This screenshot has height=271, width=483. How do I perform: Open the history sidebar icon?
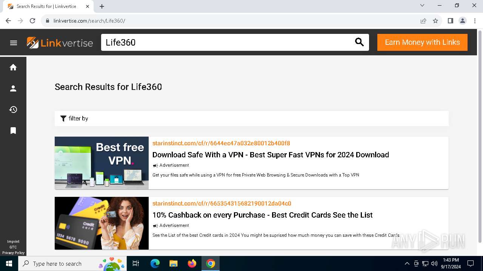click(x=13, y=110)
